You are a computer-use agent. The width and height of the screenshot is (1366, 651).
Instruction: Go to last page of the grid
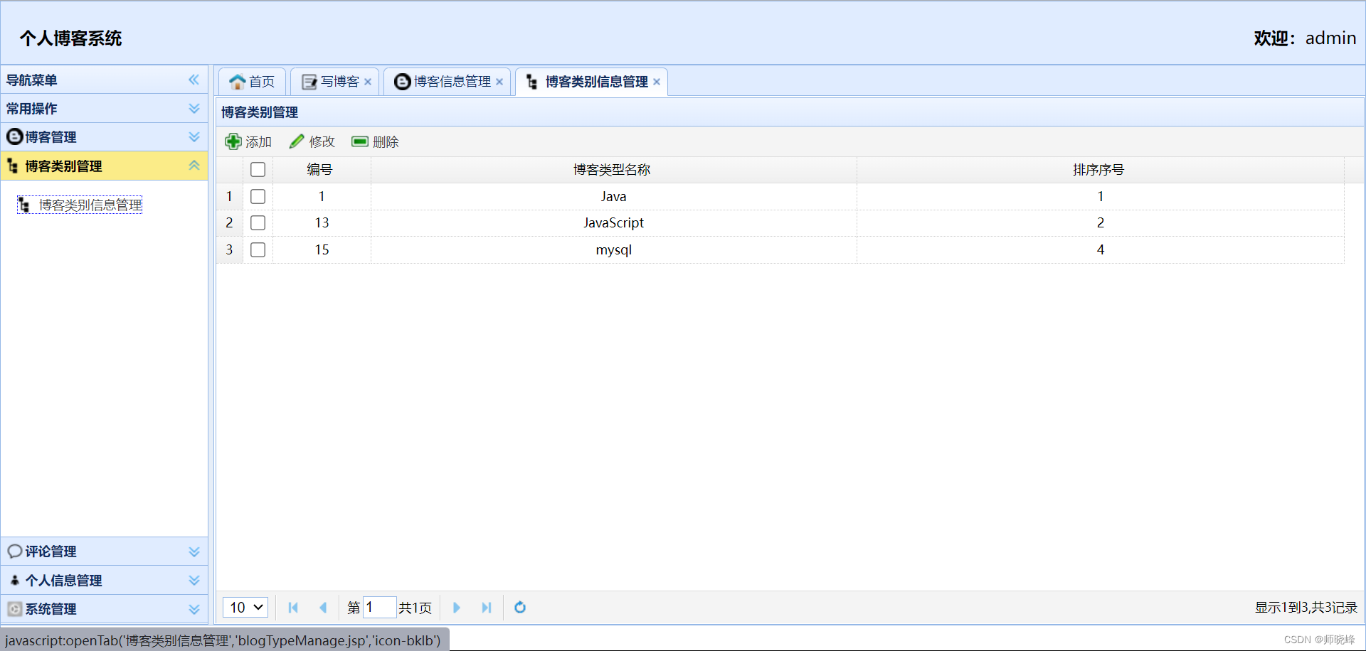point(487,608)
